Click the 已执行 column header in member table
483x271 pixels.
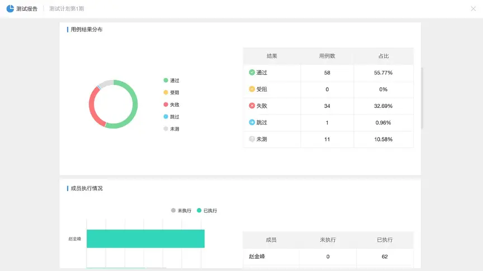385,240
